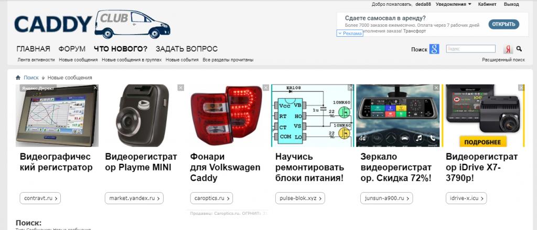The width and height of the screenshot is (537, 230).
Task: Click the Yandex search input field
Action: (x=470, y=49)
